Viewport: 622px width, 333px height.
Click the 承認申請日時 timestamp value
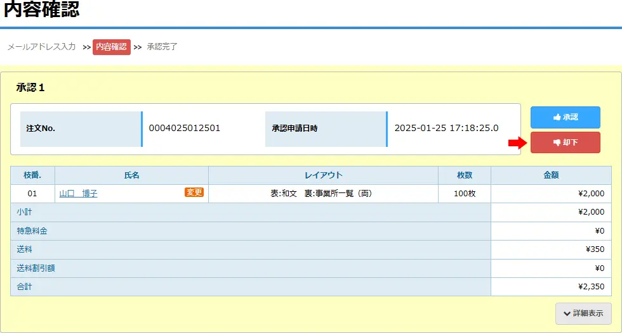tap(446, 129)
